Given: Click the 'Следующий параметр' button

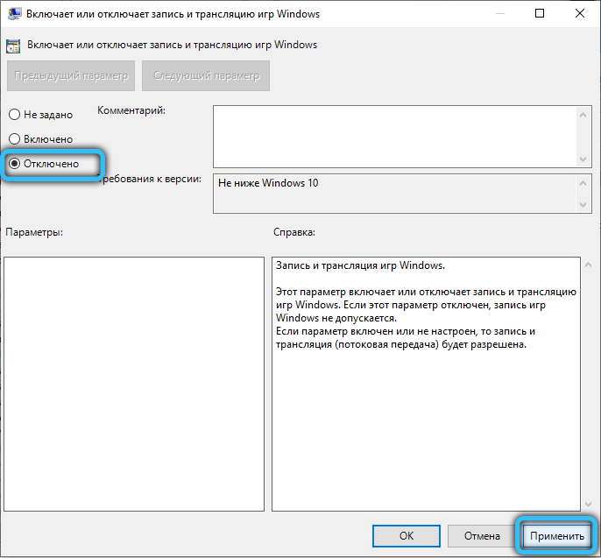Looking at the screenshot, I should coord(206,76).
